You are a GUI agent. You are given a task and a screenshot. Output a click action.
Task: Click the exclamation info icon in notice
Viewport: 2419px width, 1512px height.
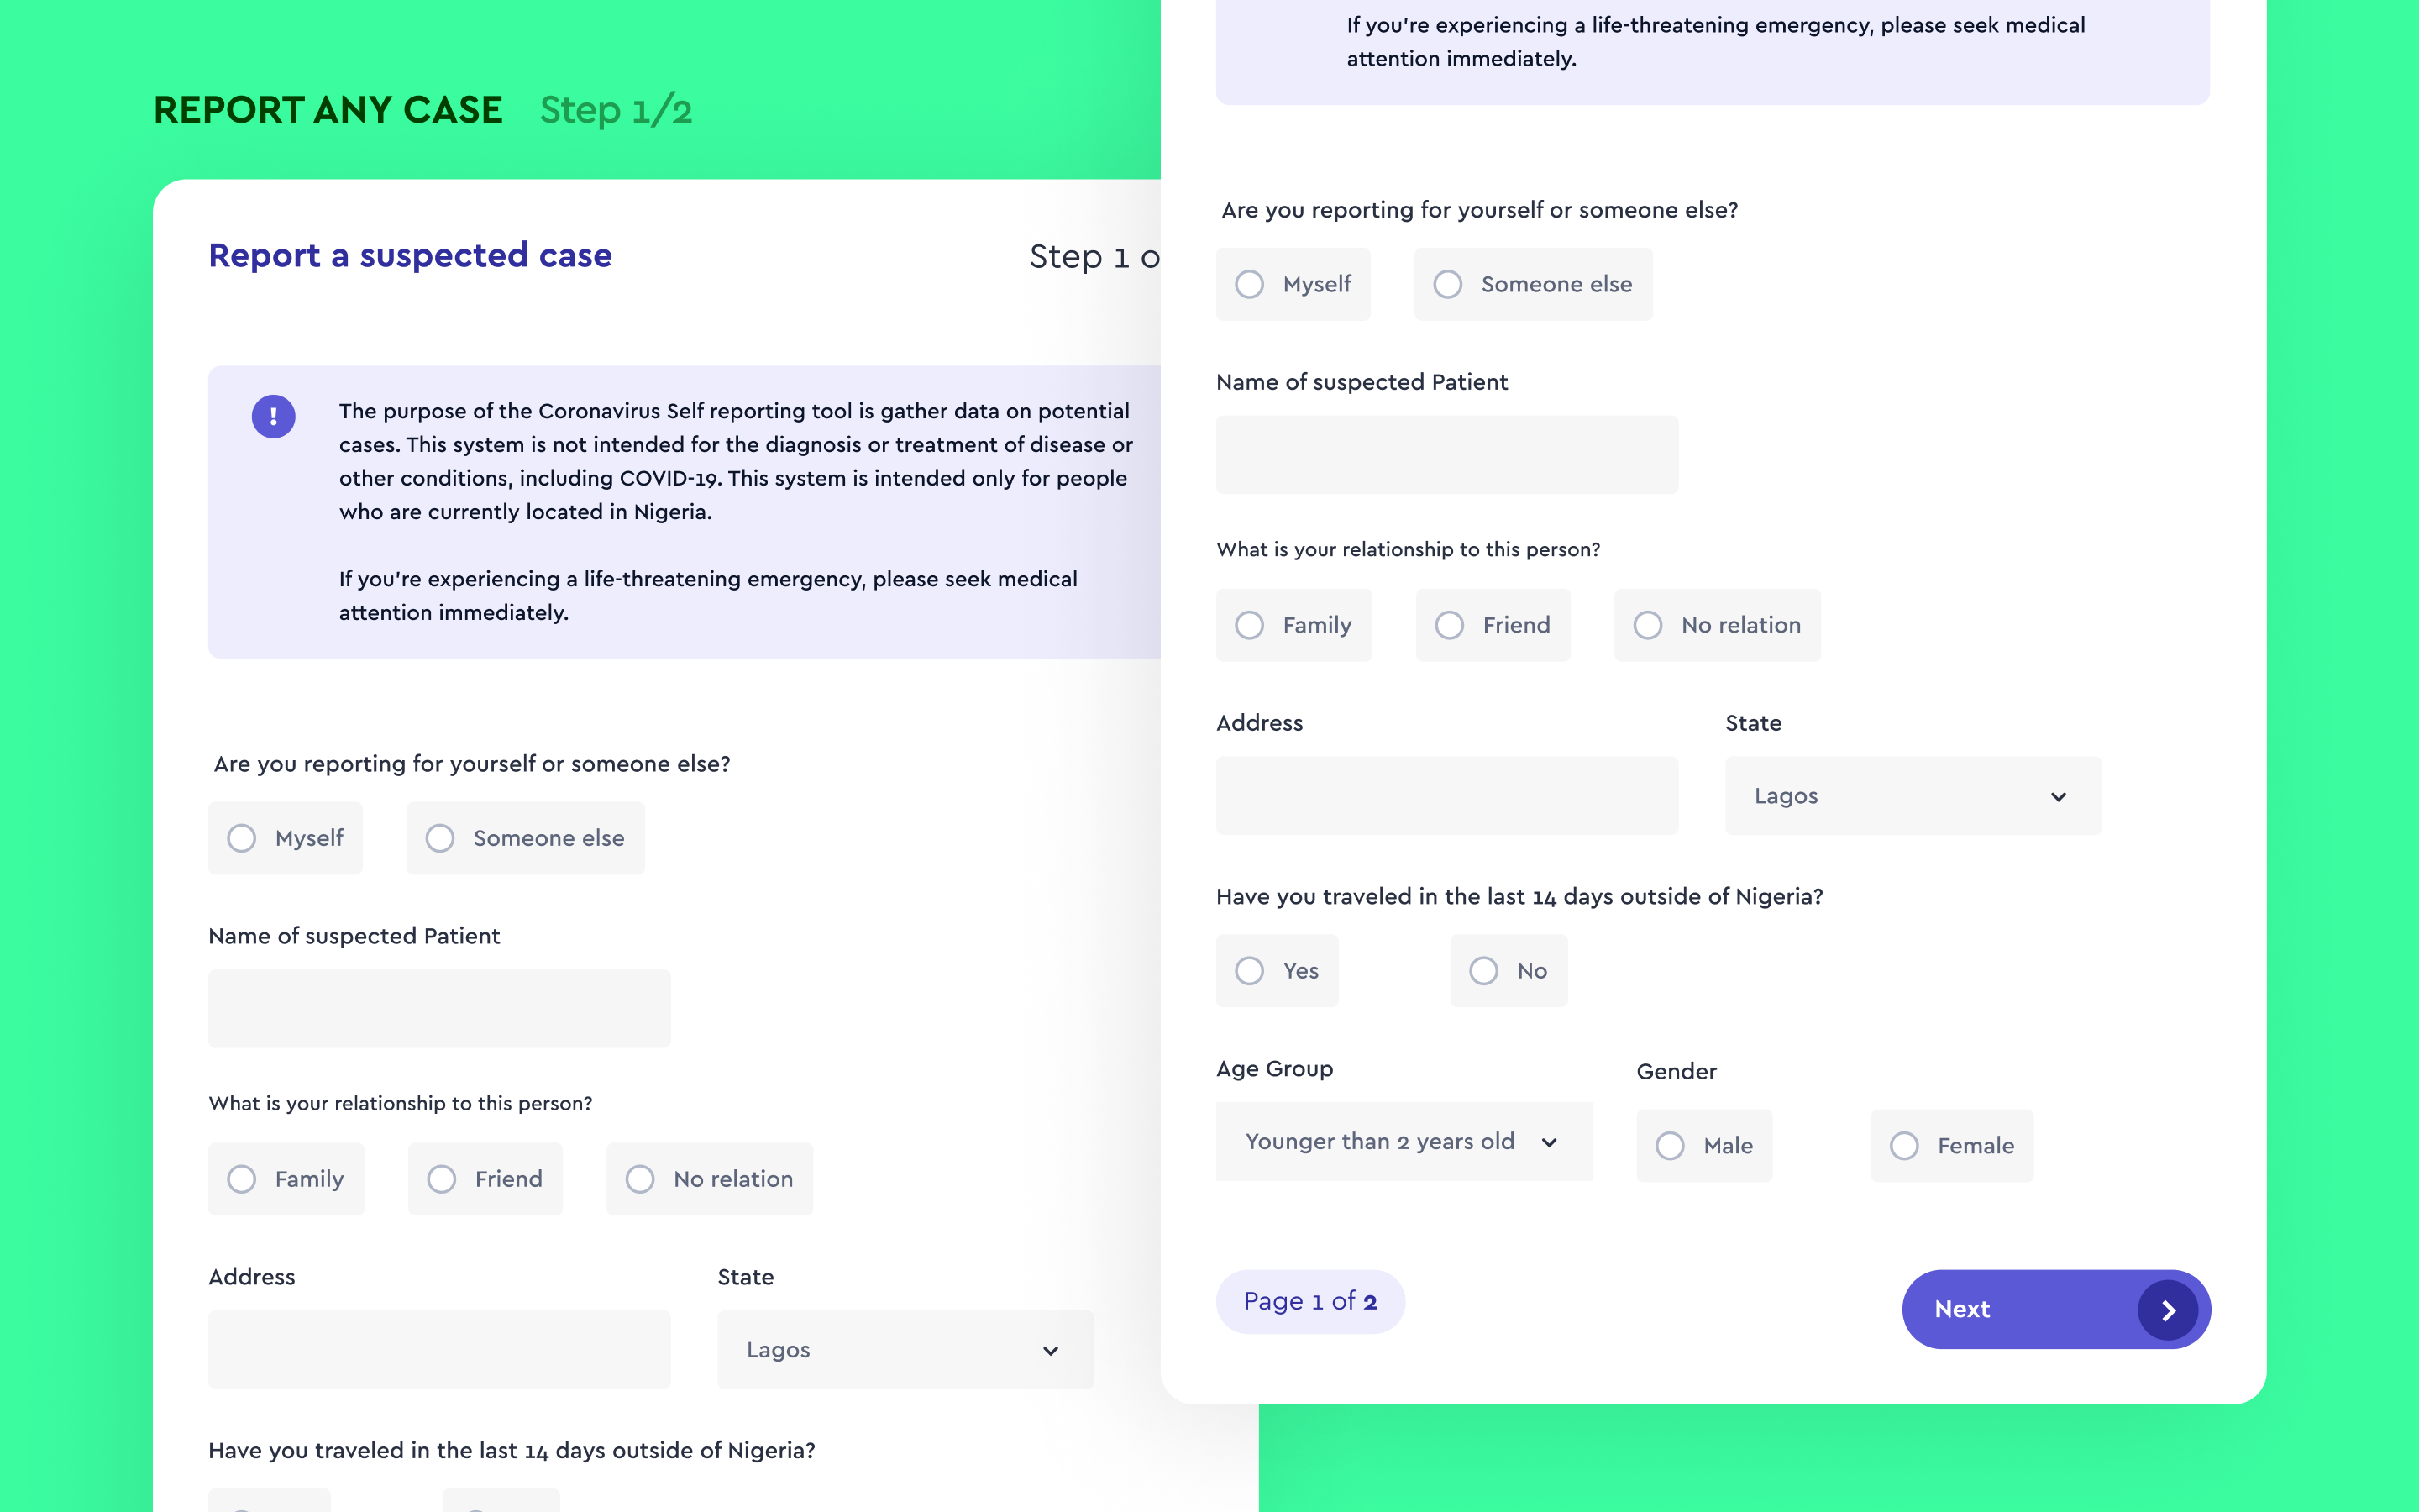273,416
